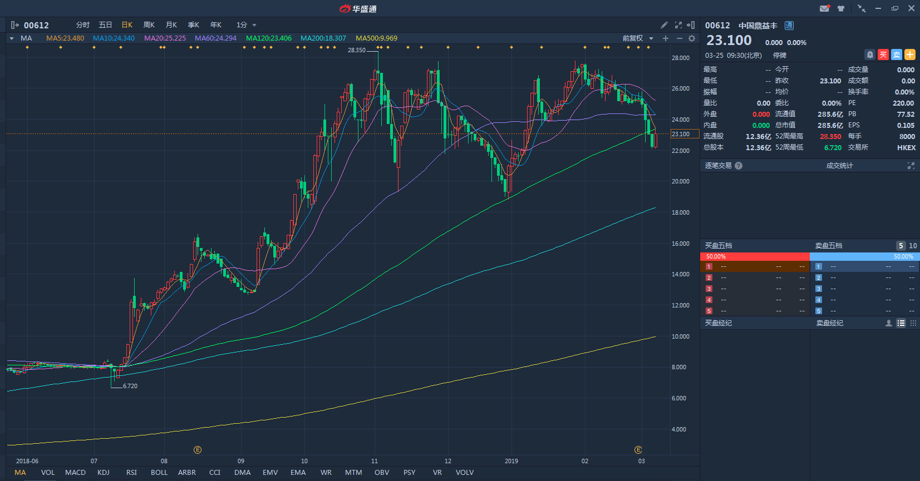Click the red 买 buy button

(883, 54)
